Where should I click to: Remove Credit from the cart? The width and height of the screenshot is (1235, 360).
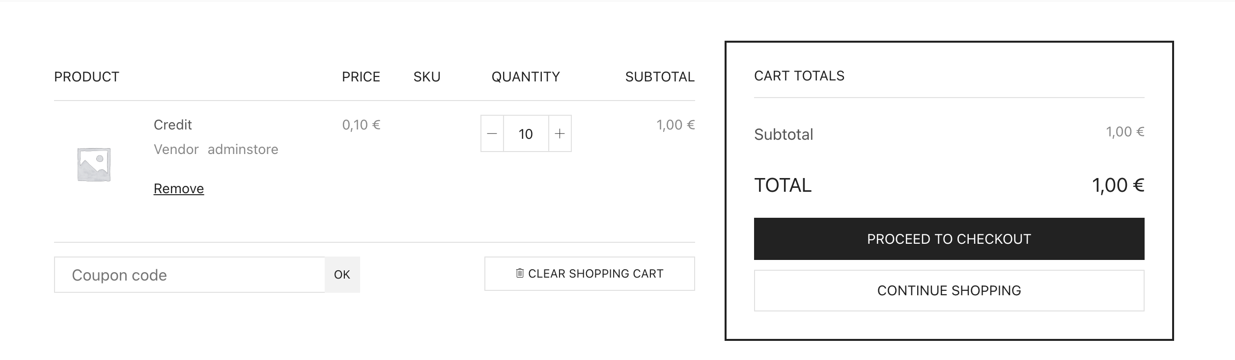tap(179, 188)
